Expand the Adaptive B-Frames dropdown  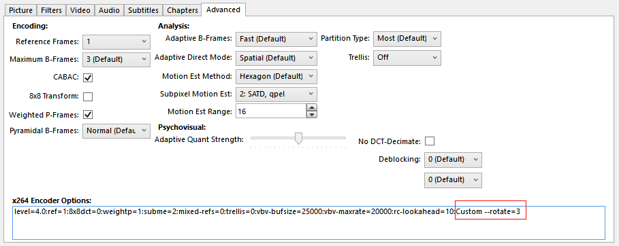click(x=276, y=39)
